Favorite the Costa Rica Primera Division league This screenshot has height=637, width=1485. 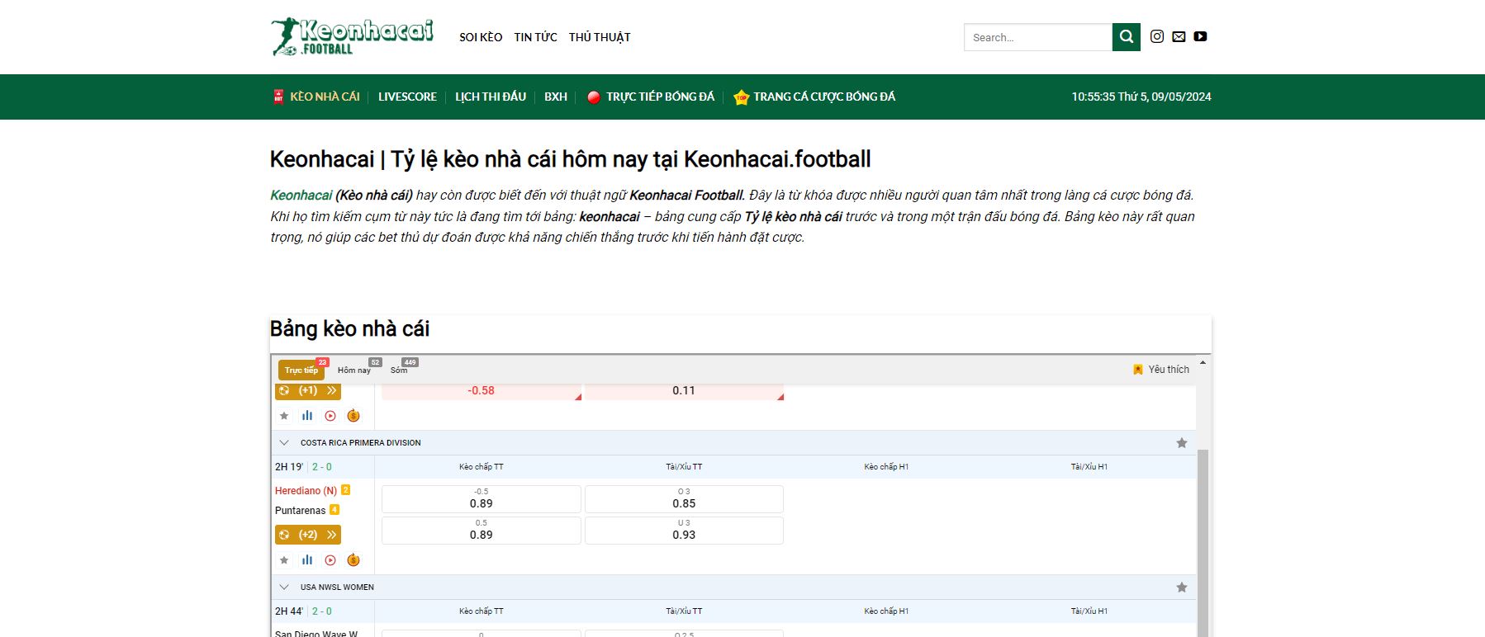[x=1181, y=443]
